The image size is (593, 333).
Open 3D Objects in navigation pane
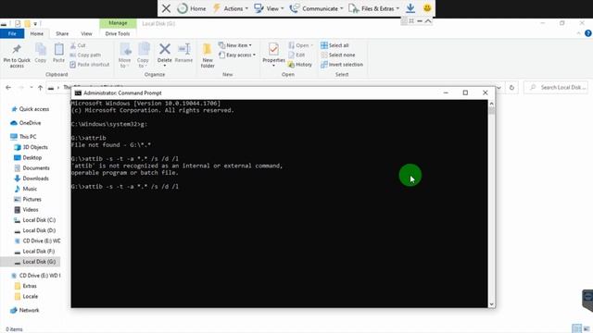click(x=31, y=147)
